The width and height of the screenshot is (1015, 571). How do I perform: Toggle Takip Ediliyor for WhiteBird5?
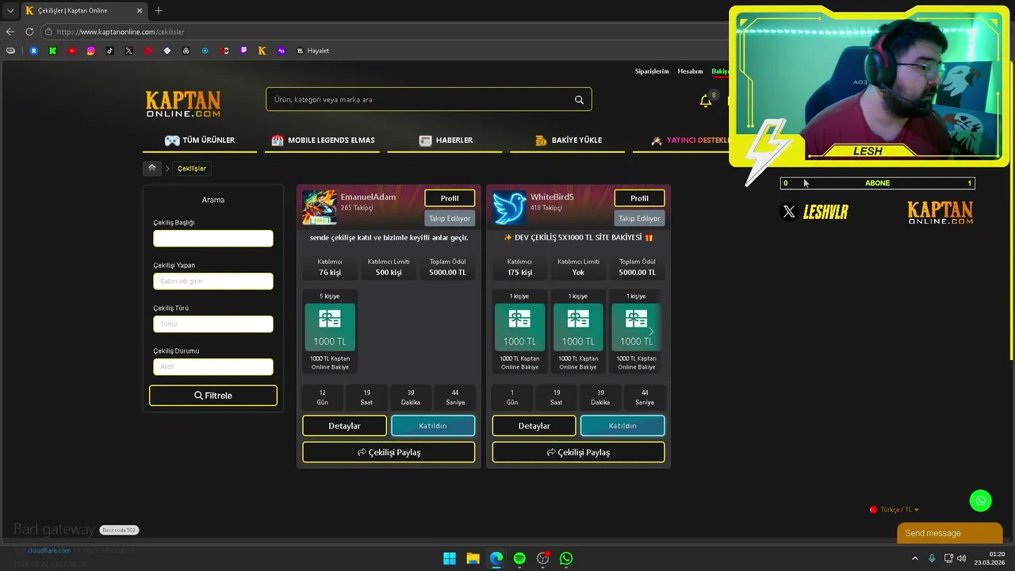639,218
